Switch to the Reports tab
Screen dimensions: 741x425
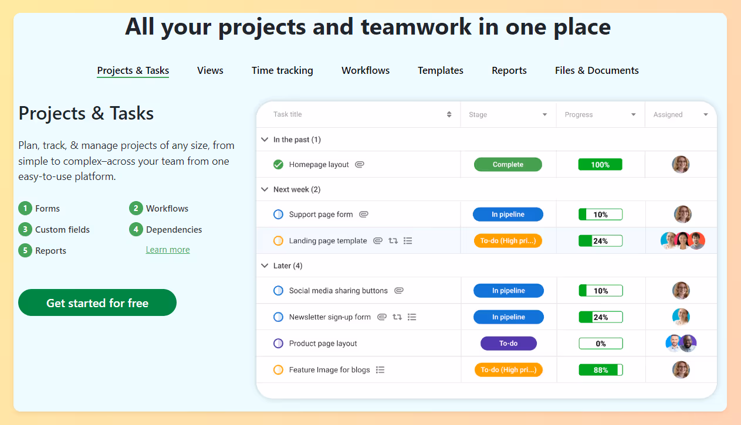[509, 70]
